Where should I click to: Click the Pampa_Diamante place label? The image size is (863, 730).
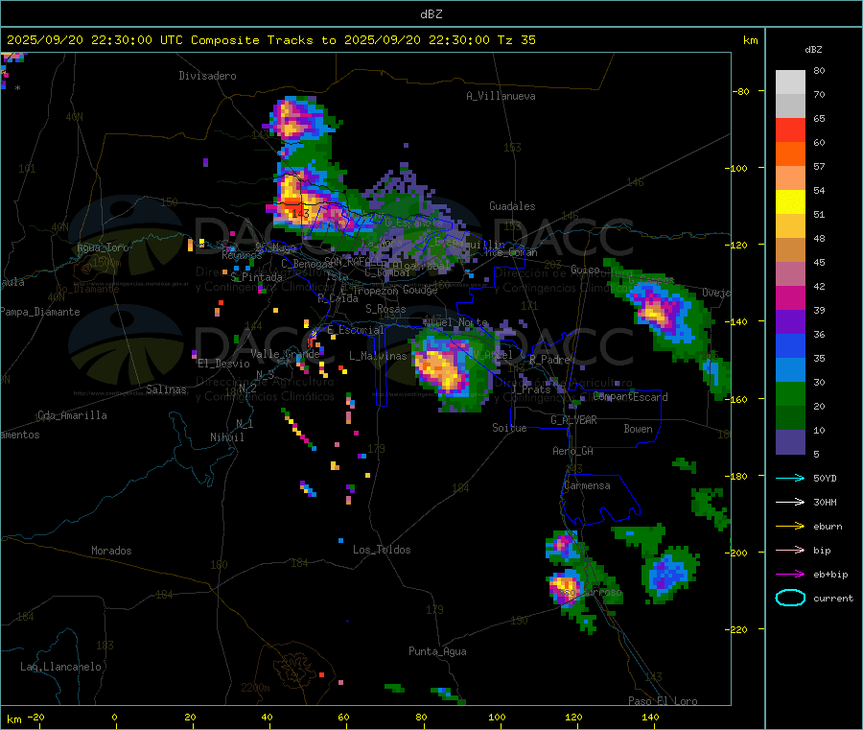(40, 312)
